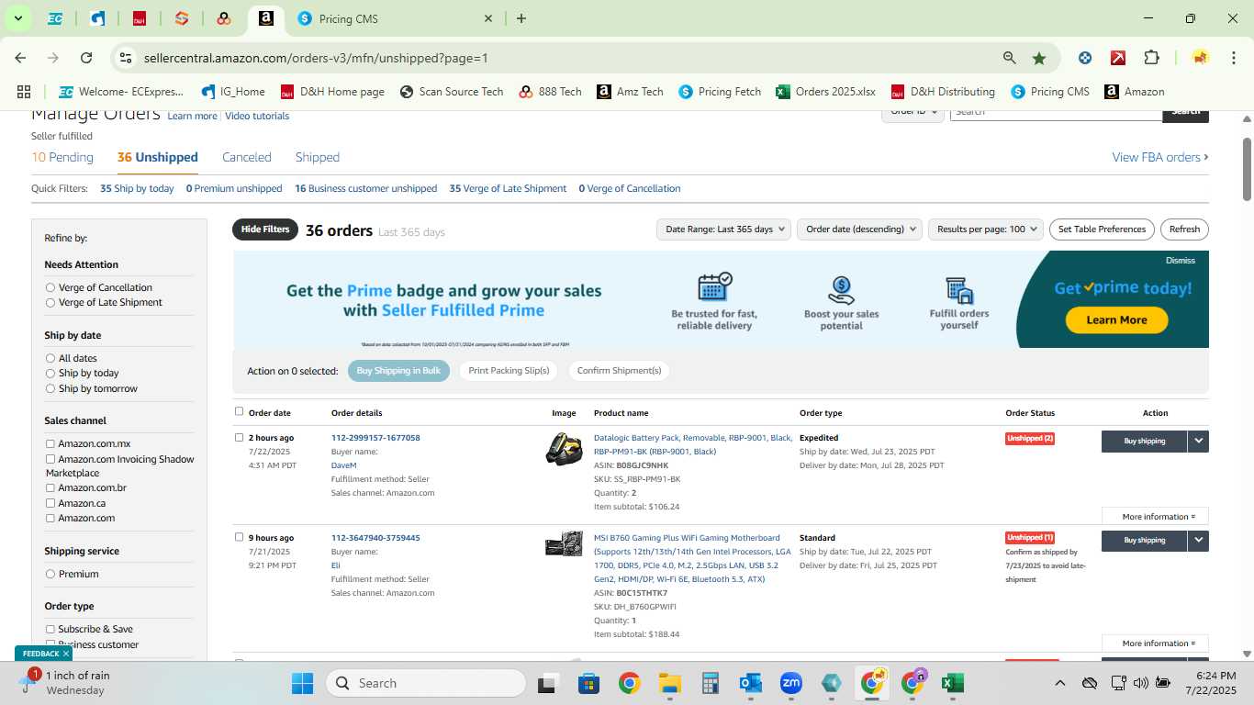
Task: Check the Amazon.com.br sales channel
Action: [50, 488]
